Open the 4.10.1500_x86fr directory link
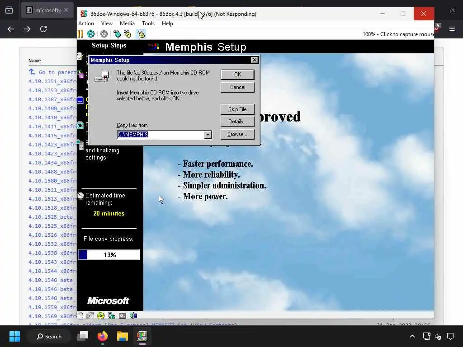 [x=52, y=181]
